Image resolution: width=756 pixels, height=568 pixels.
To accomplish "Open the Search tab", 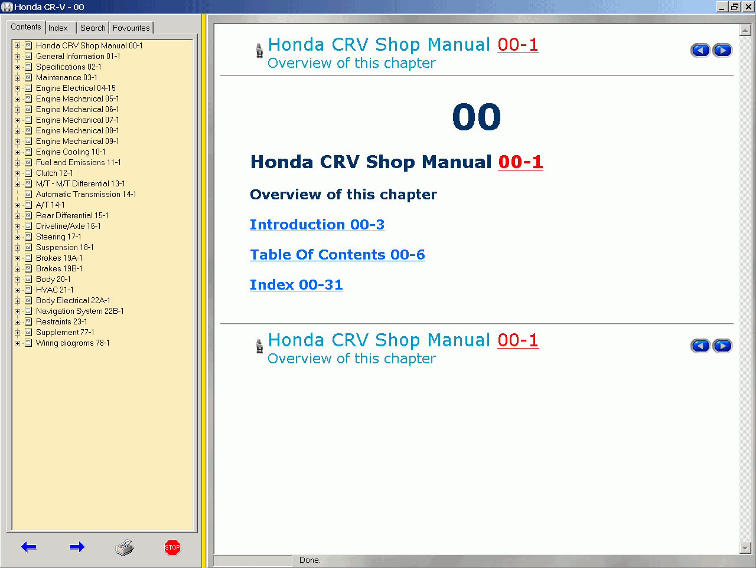I will click(x=93, y=28).
